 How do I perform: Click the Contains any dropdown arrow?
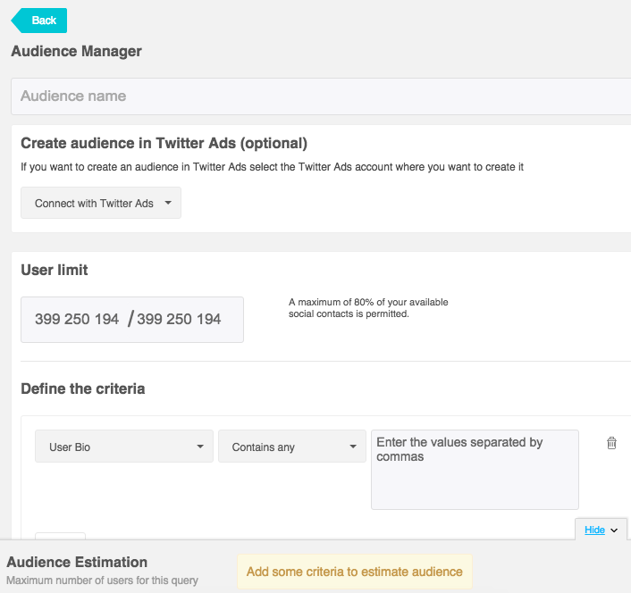pyautogui.click(x=353, y=447)
